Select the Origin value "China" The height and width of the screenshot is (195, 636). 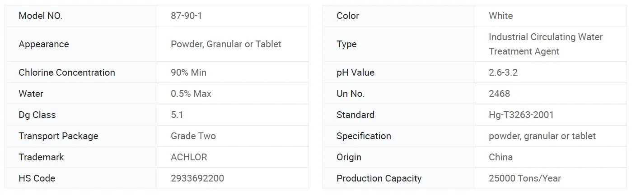[x=500, y=157]
